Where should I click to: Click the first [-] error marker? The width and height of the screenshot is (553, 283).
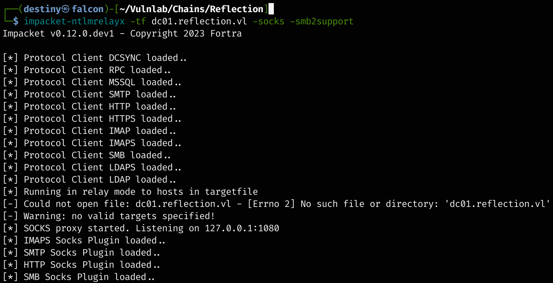point(10,204)
